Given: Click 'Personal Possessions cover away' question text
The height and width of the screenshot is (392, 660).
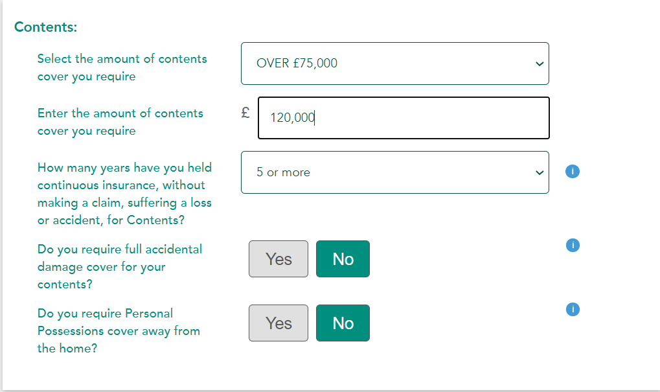Looking at the screenshot, I should 119,331.
